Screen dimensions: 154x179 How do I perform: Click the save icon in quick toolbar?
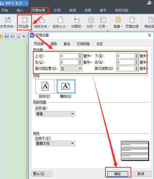coord(7,36)
